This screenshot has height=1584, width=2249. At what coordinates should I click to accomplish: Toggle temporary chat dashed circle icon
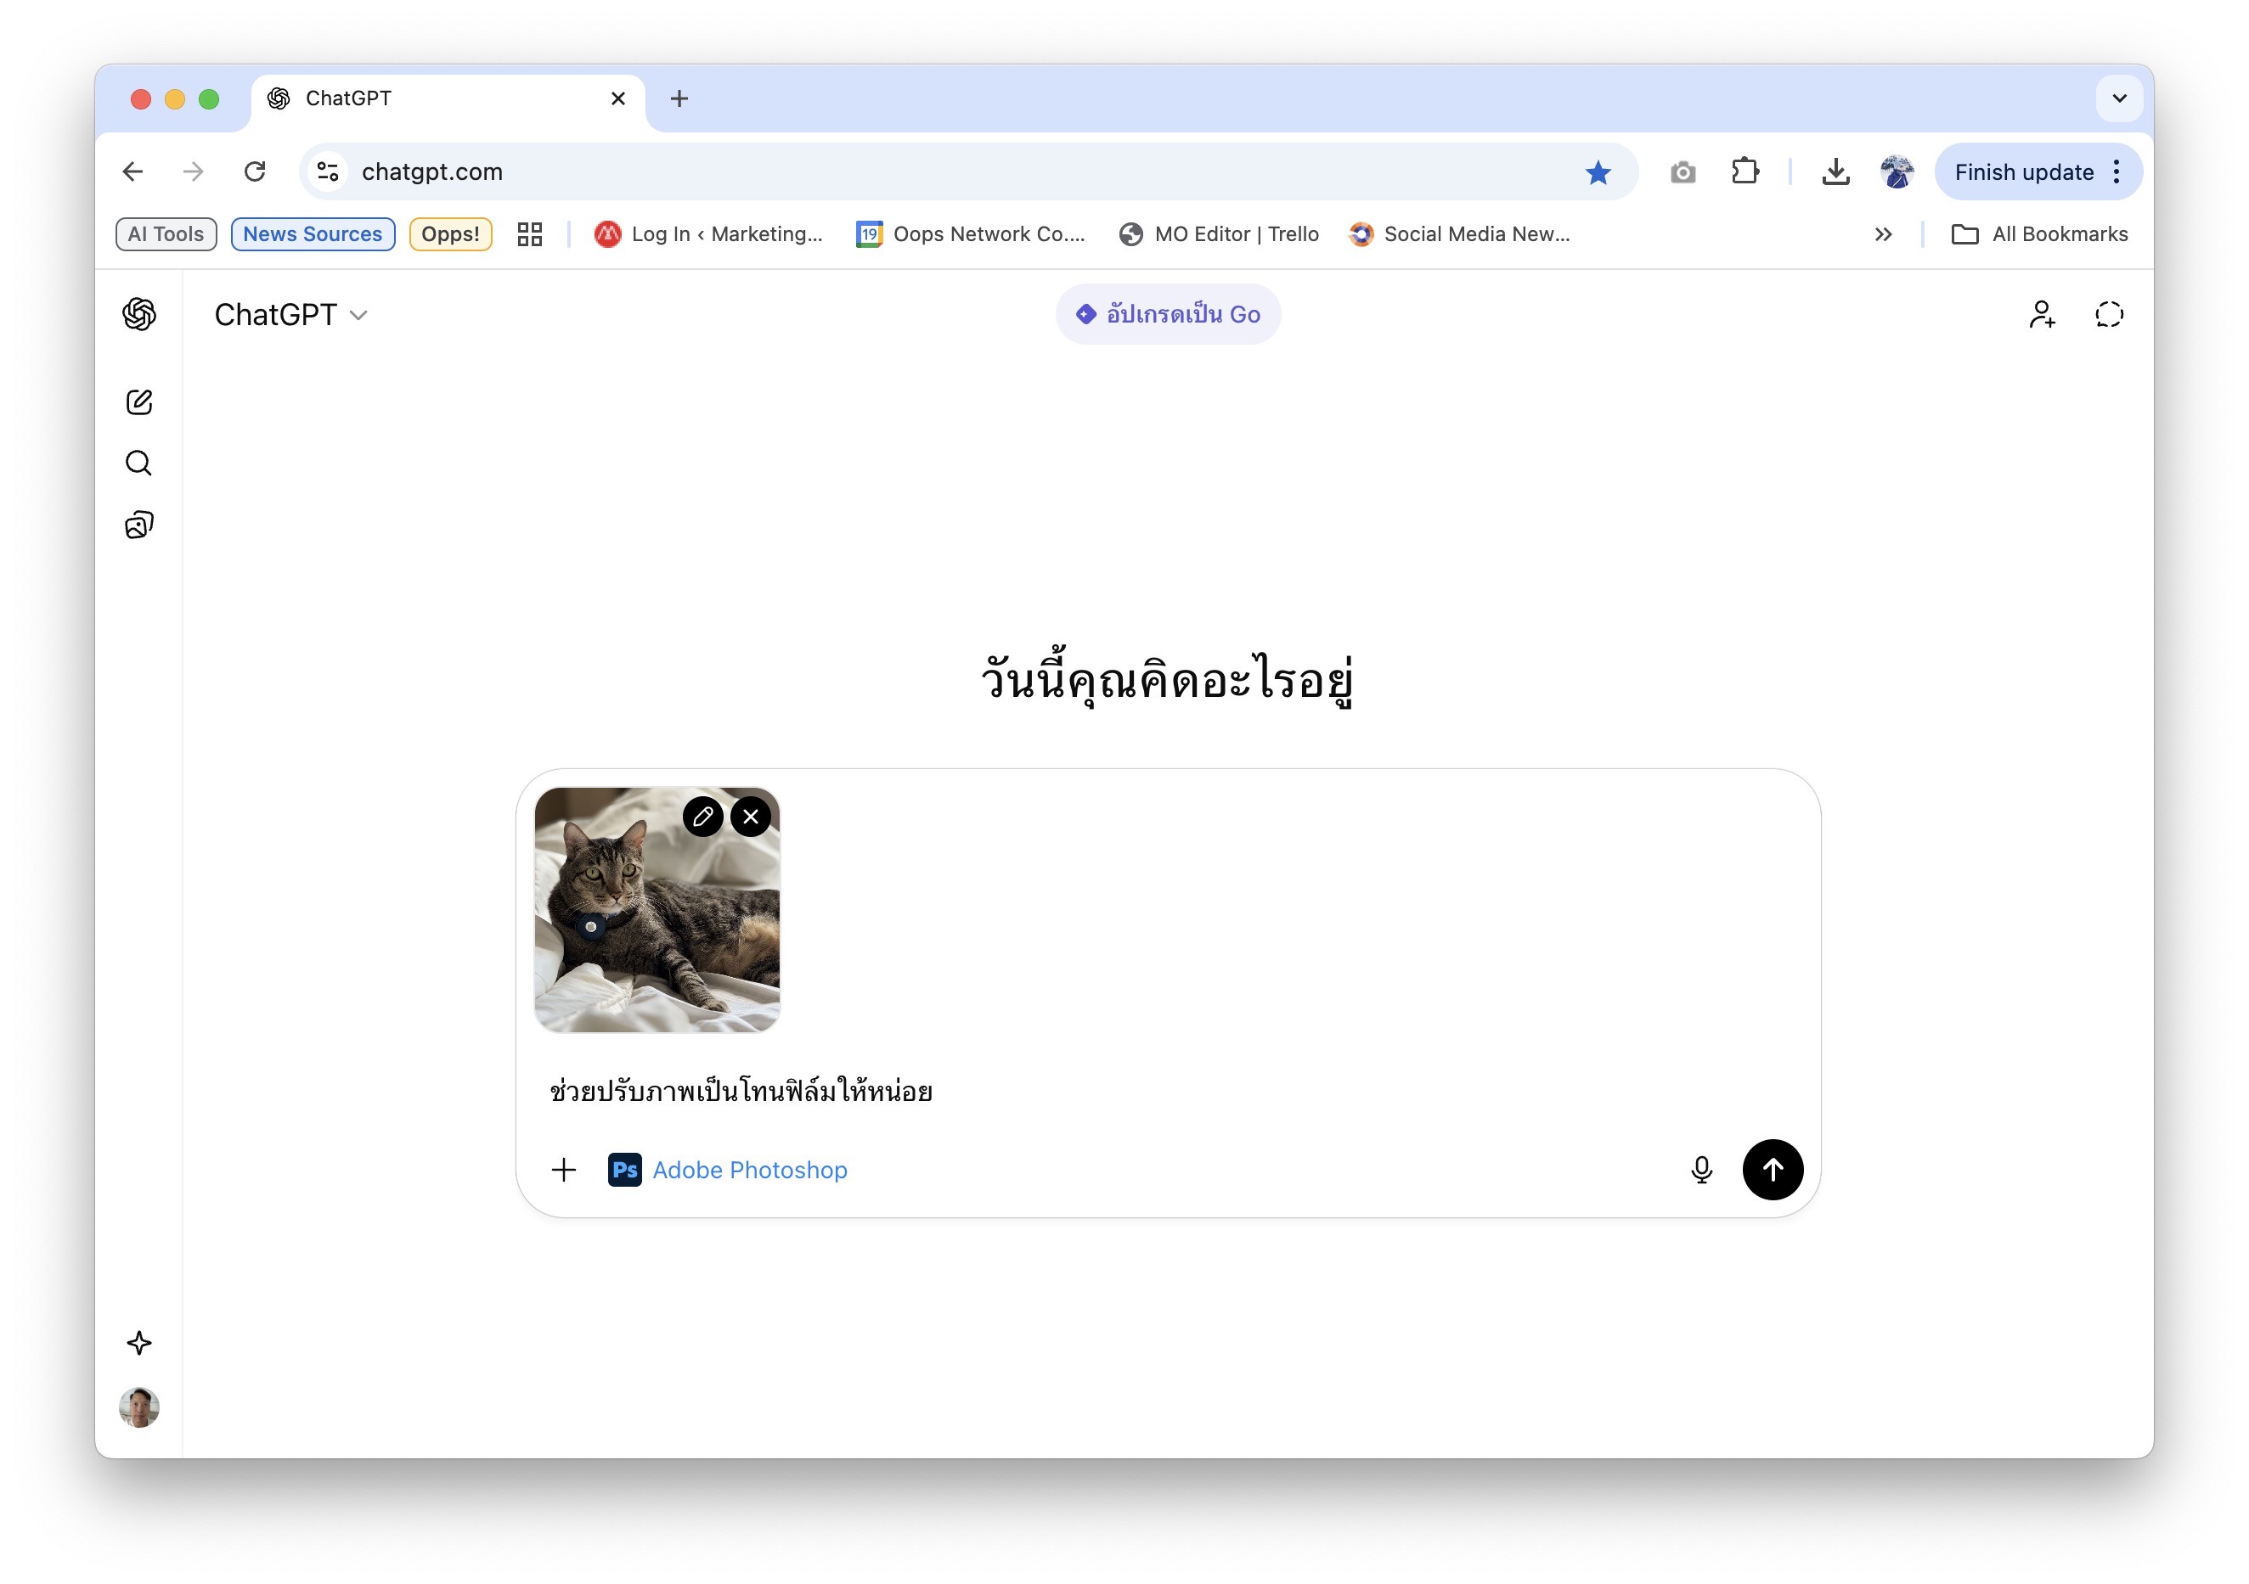pos(2109,314)
